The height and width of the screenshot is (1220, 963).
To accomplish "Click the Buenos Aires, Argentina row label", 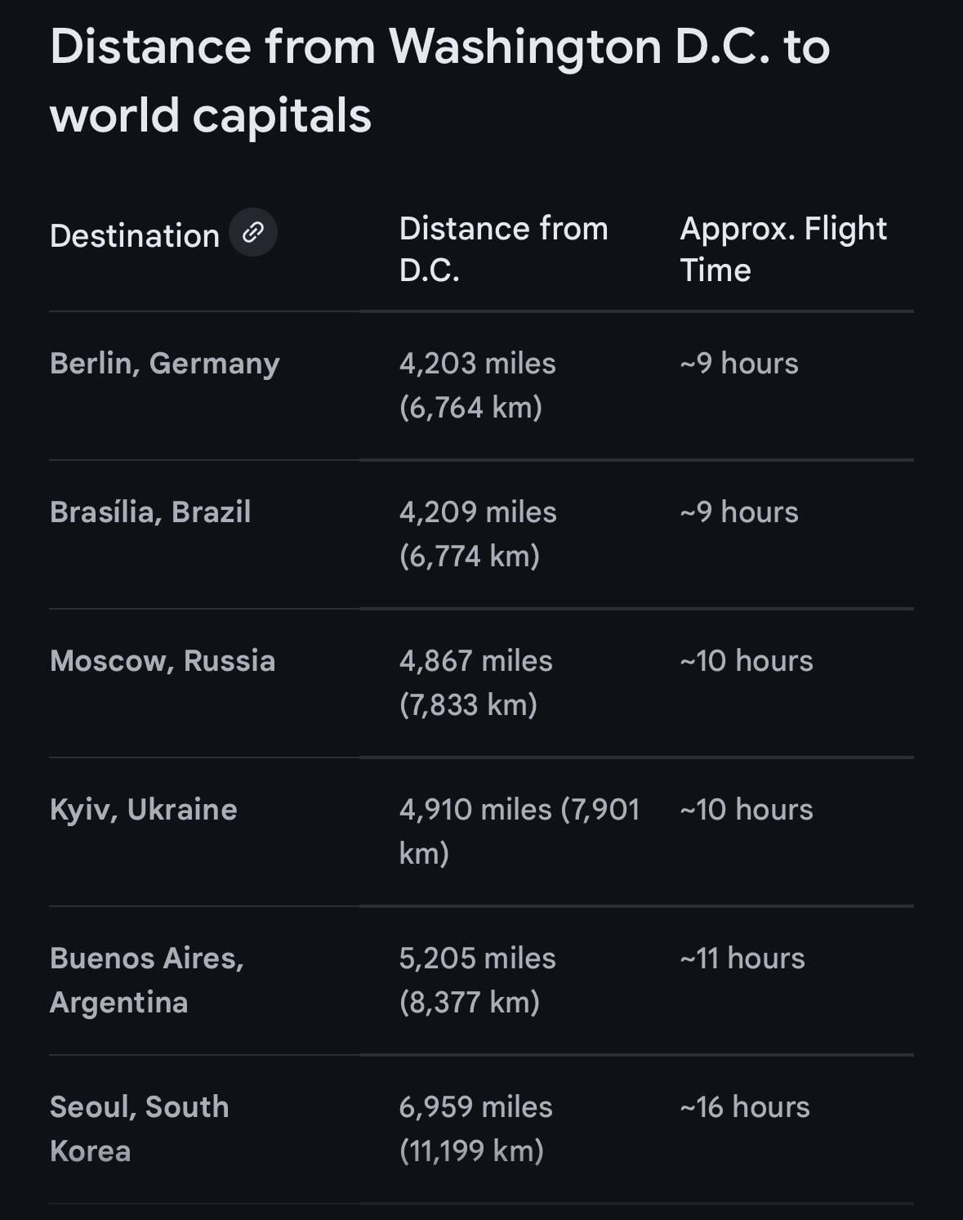I will (147, 981).
